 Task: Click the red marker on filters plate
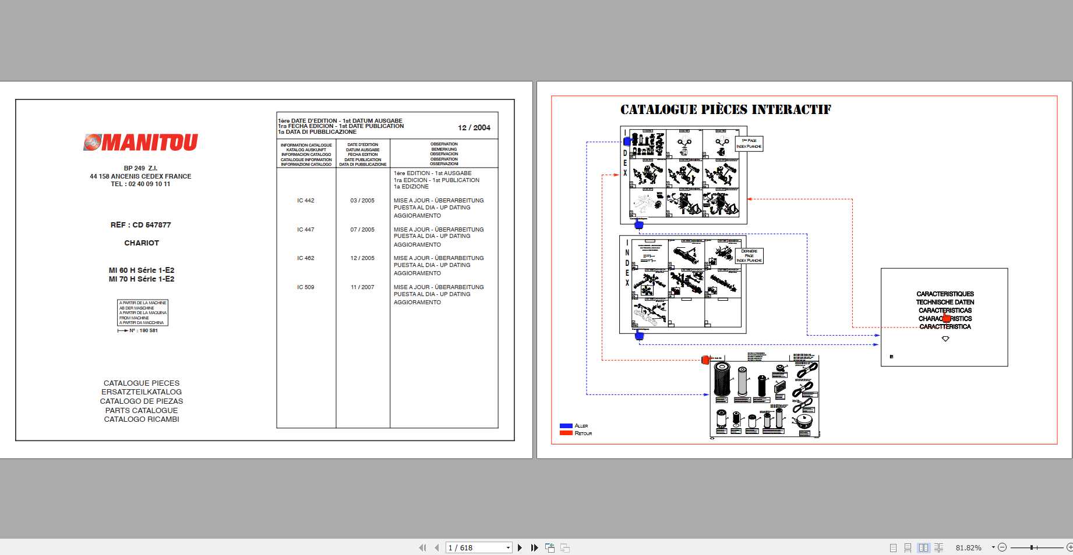705,360
